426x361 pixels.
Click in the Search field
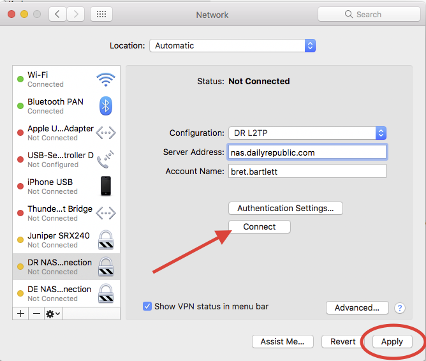point(368,14)
